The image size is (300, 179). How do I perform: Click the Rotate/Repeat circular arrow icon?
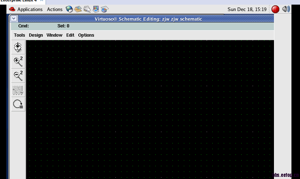(x=18, y=105)
